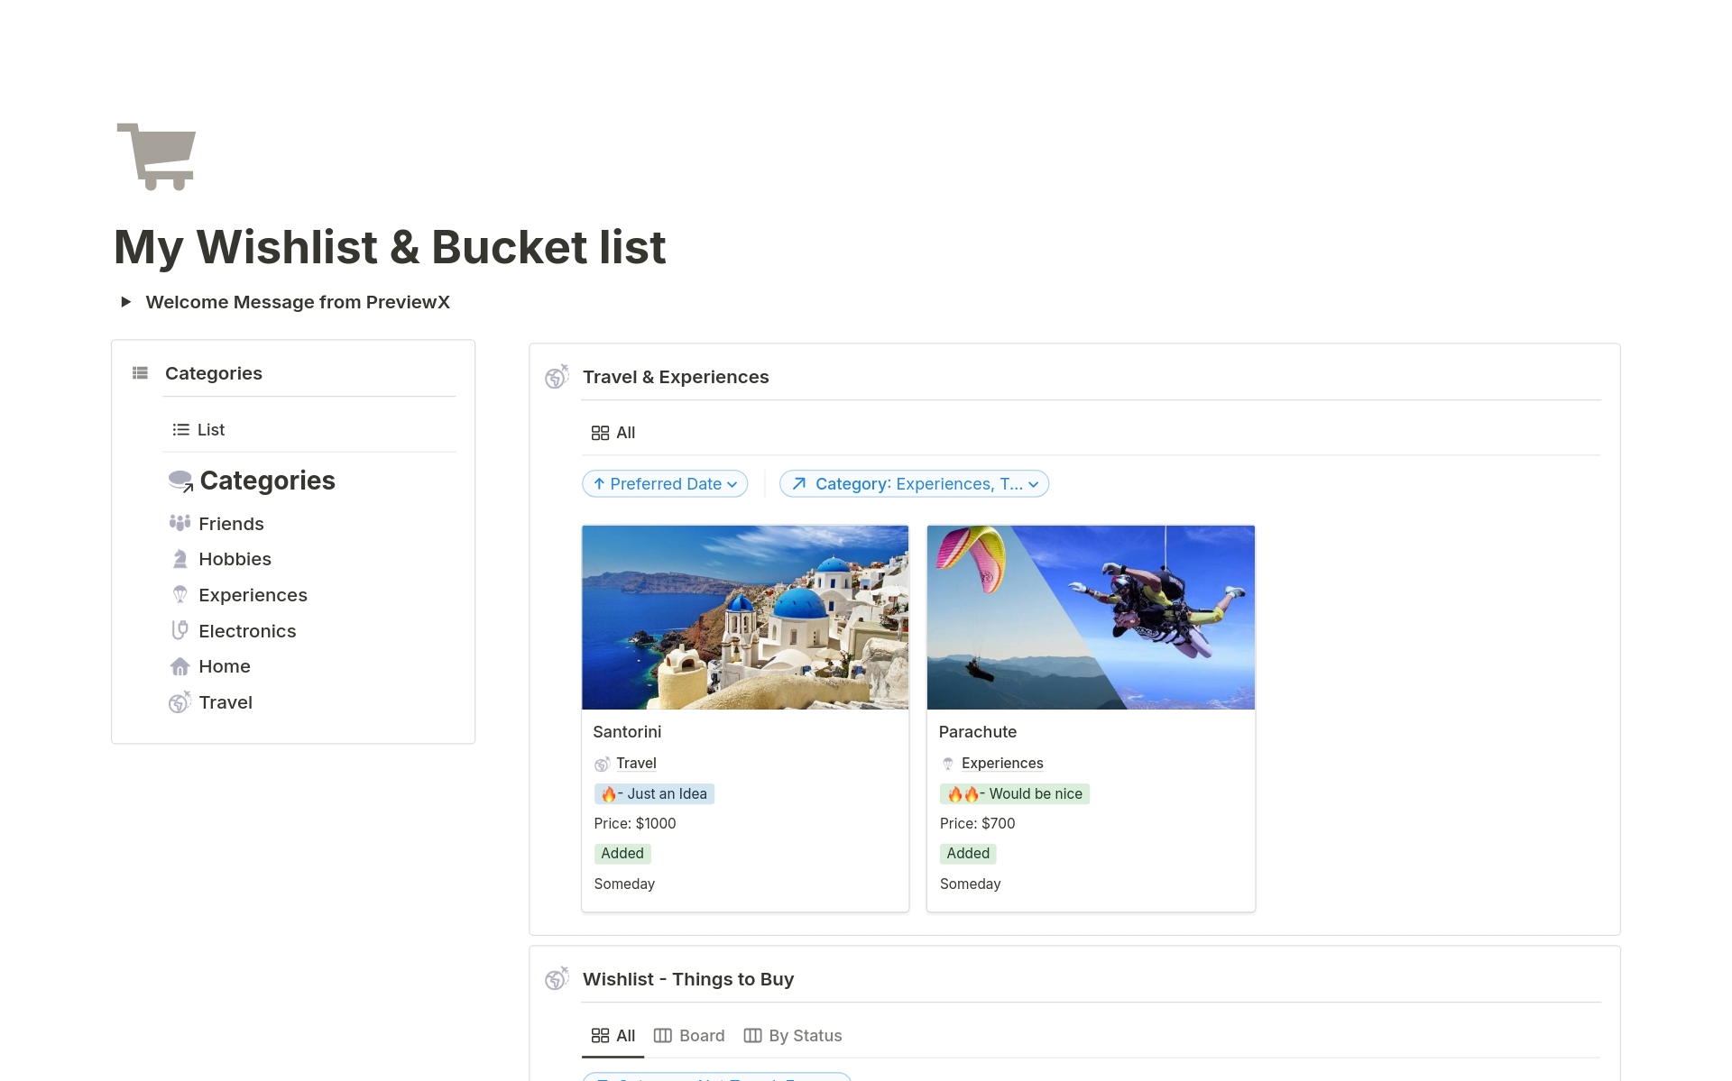Select the List view in Categories panel

(198, 430)
